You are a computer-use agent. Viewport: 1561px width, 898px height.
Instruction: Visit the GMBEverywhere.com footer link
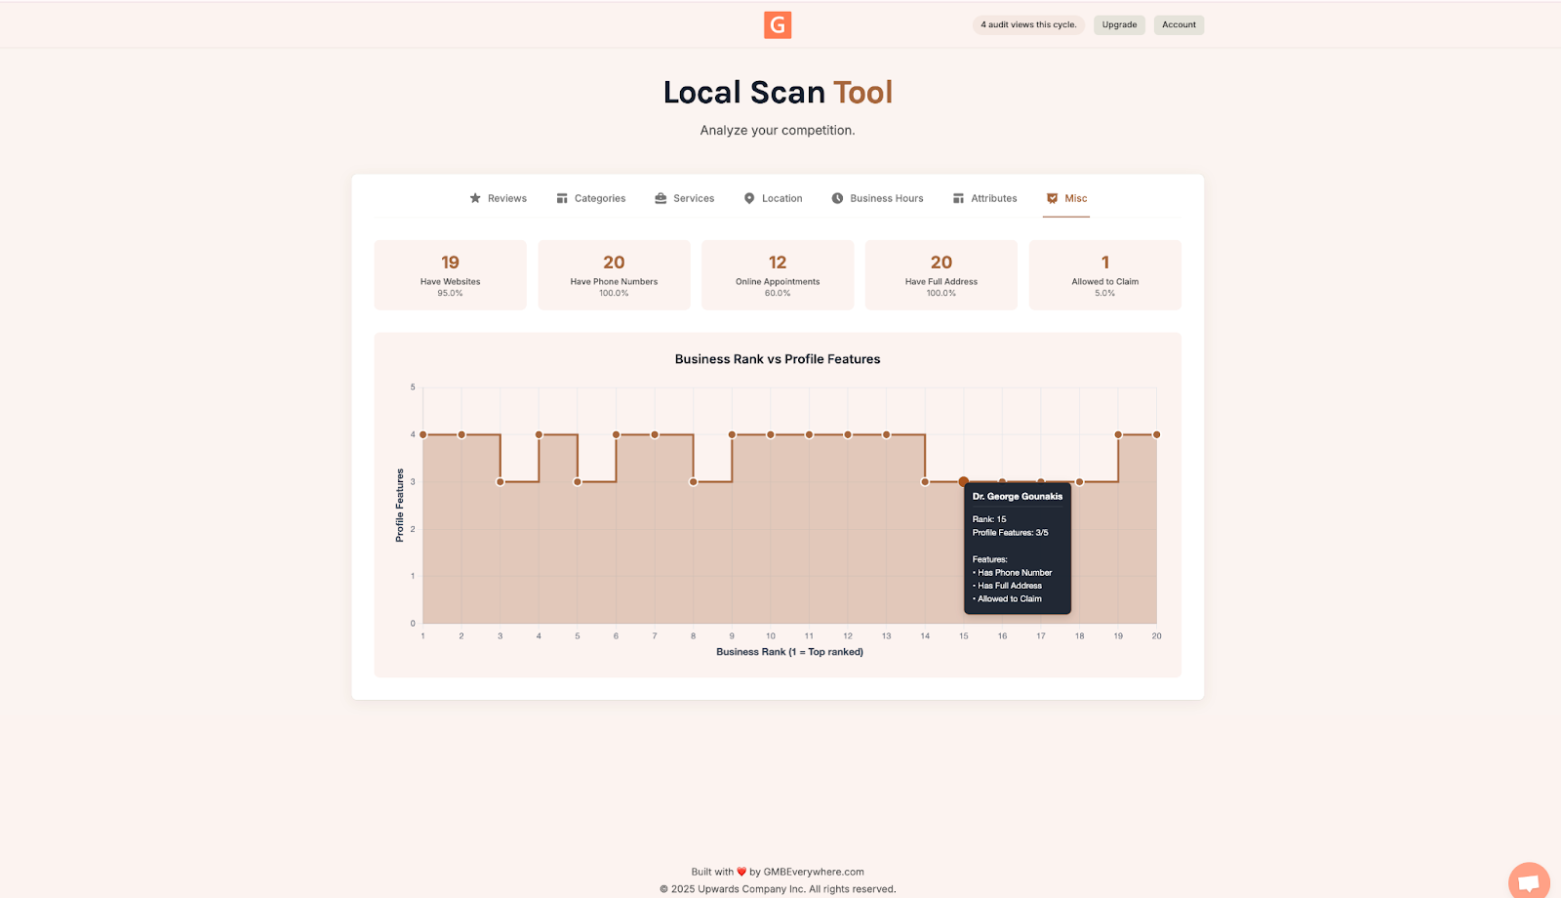814,872
